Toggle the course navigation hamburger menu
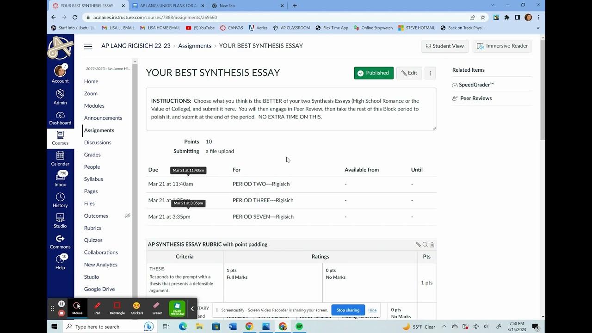 tap(88, 46)
